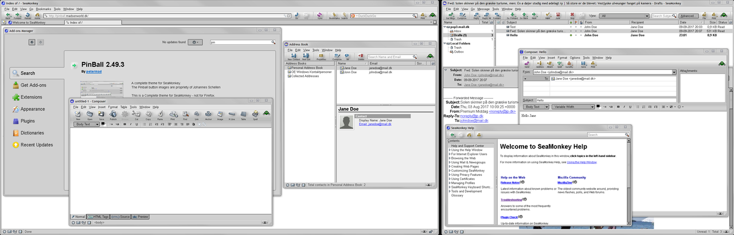The height and width of the screenshot is (235, 734).
Task: Open Body Text dropdown in Compose Hello window
Action: (537, 107)
